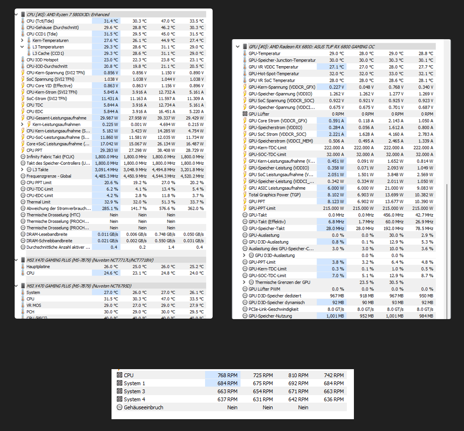Click circle icon beside GPU-Auslastung
The width and height of the screenshot is (464, 431).
(245, 235)
